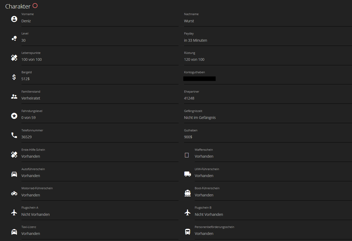Image resolution: width=352 pixels, height=241 pixels.
Task: Click the Payday value in 33 Minuten
Action: tap(195, 40)
